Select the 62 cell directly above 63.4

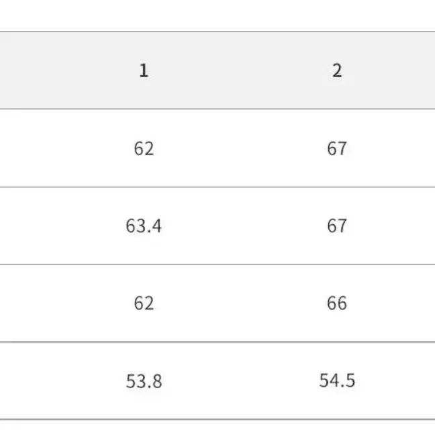click(144, 148)
